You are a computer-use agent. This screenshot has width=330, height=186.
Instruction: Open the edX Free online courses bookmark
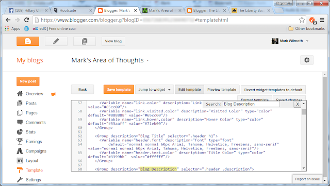click(x=55, y=29)
